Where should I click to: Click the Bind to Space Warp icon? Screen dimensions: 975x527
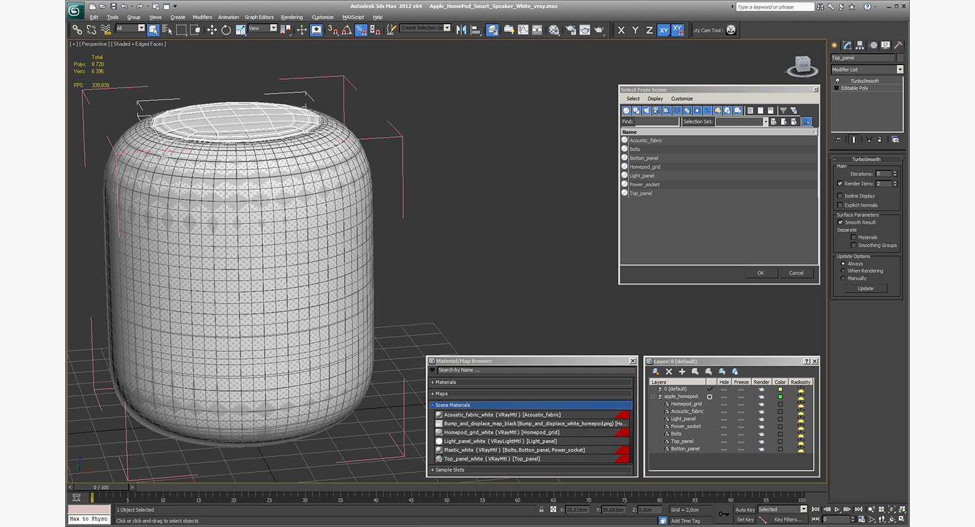(105, 30)
